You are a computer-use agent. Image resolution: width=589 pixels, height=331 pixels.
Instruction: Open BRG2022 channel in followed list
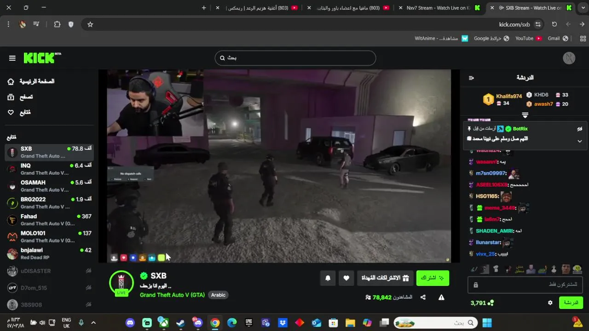49,203
